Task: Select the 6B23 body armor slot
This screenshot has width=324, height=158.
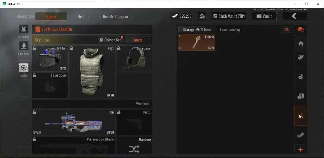Action: [92, 72]
